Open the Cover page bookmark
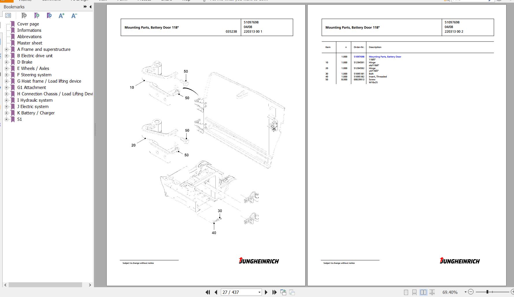Image resolution: width=514 pixels, height=297 pixels. tap(28, 24)
